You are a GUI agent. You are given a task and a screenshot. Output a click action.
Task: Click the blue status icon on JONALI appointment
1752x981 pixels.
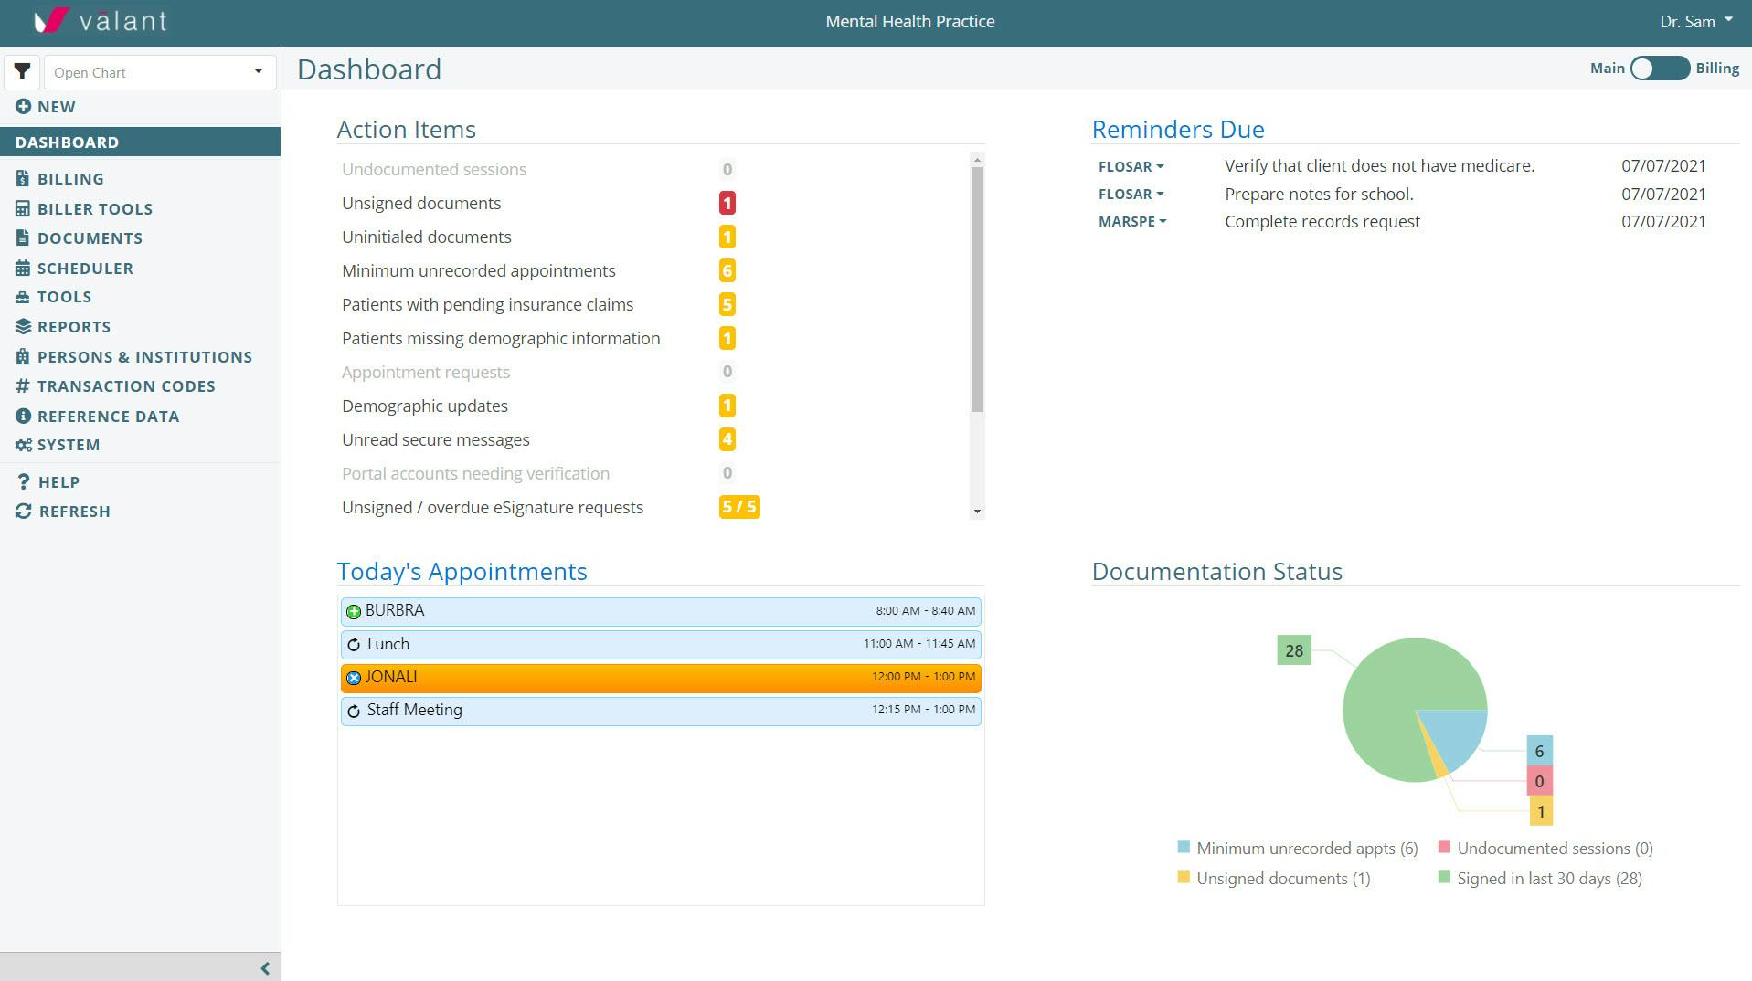click(354, 677)
